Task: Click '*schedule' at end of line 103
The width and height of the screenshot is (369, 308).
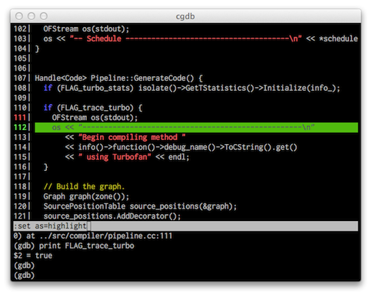Action: (338, 38)
